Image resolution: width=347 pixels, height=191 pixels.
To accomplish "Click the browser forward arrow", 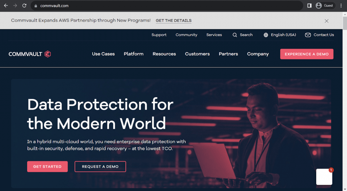I will (15, 5).
